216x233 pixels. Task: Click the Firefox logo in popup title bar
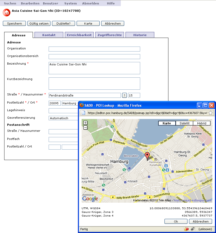click(82, 105)
